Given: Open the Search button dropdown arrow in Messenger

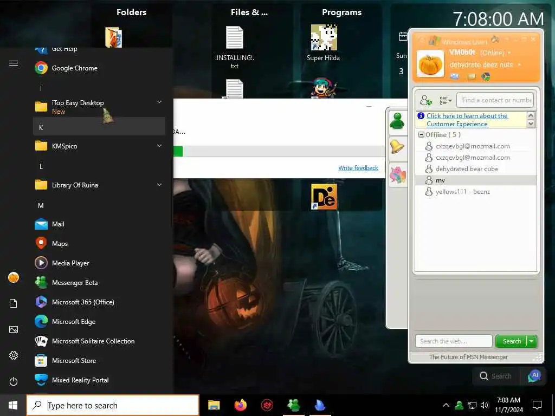Looking at the screenshot, I should 532,341.
